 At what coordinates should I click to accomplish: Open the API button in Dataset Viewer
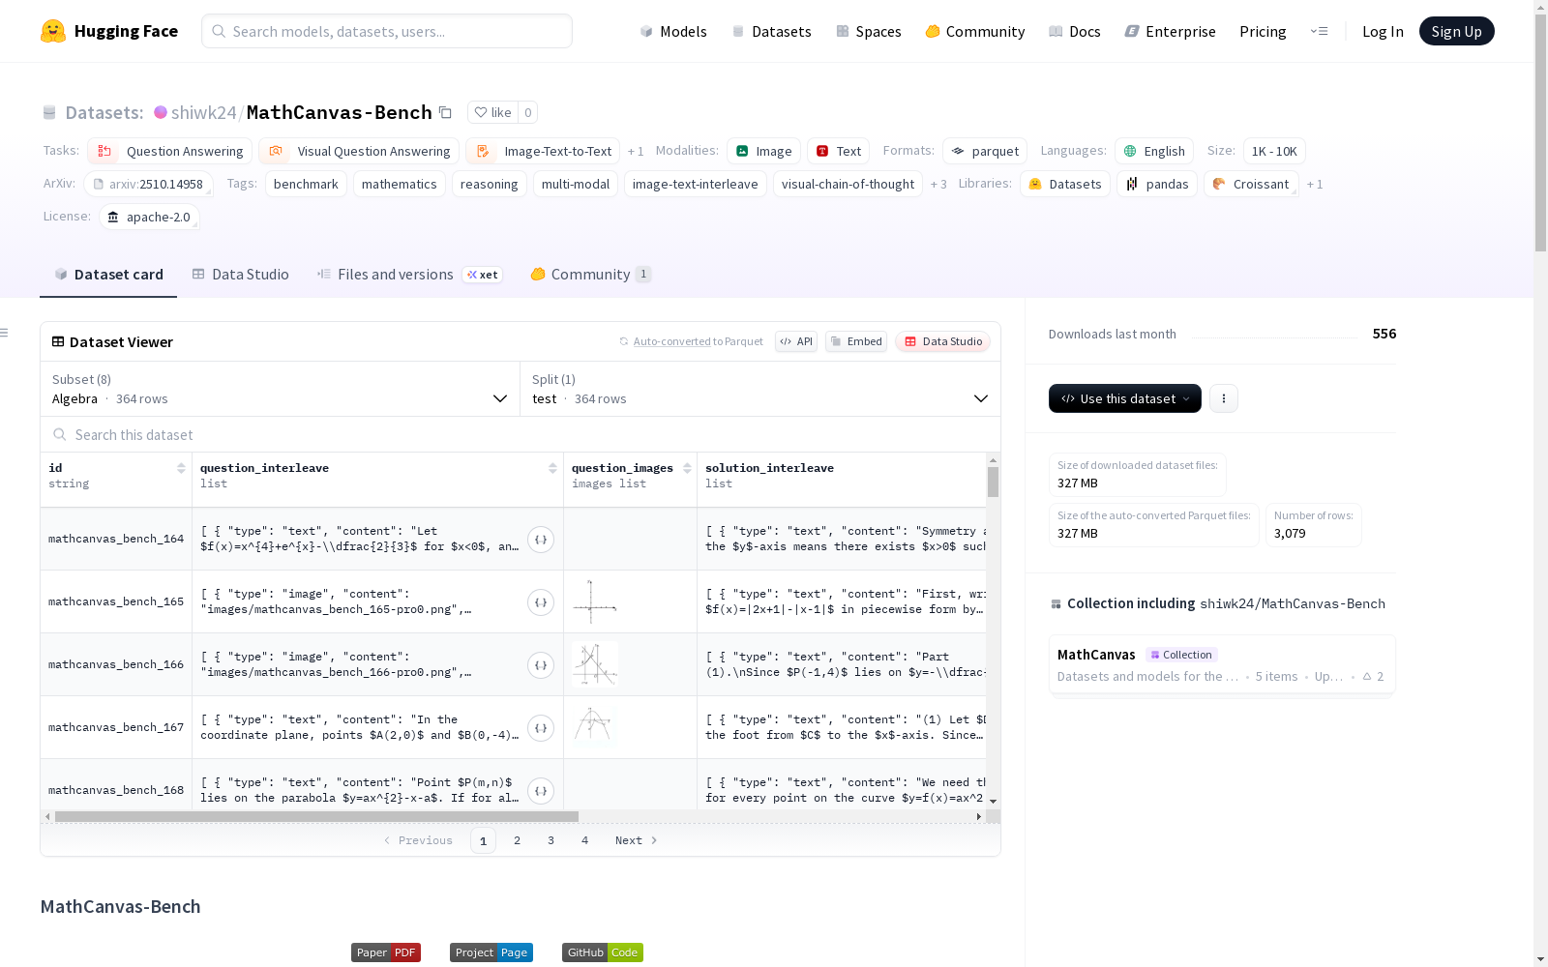796,341
